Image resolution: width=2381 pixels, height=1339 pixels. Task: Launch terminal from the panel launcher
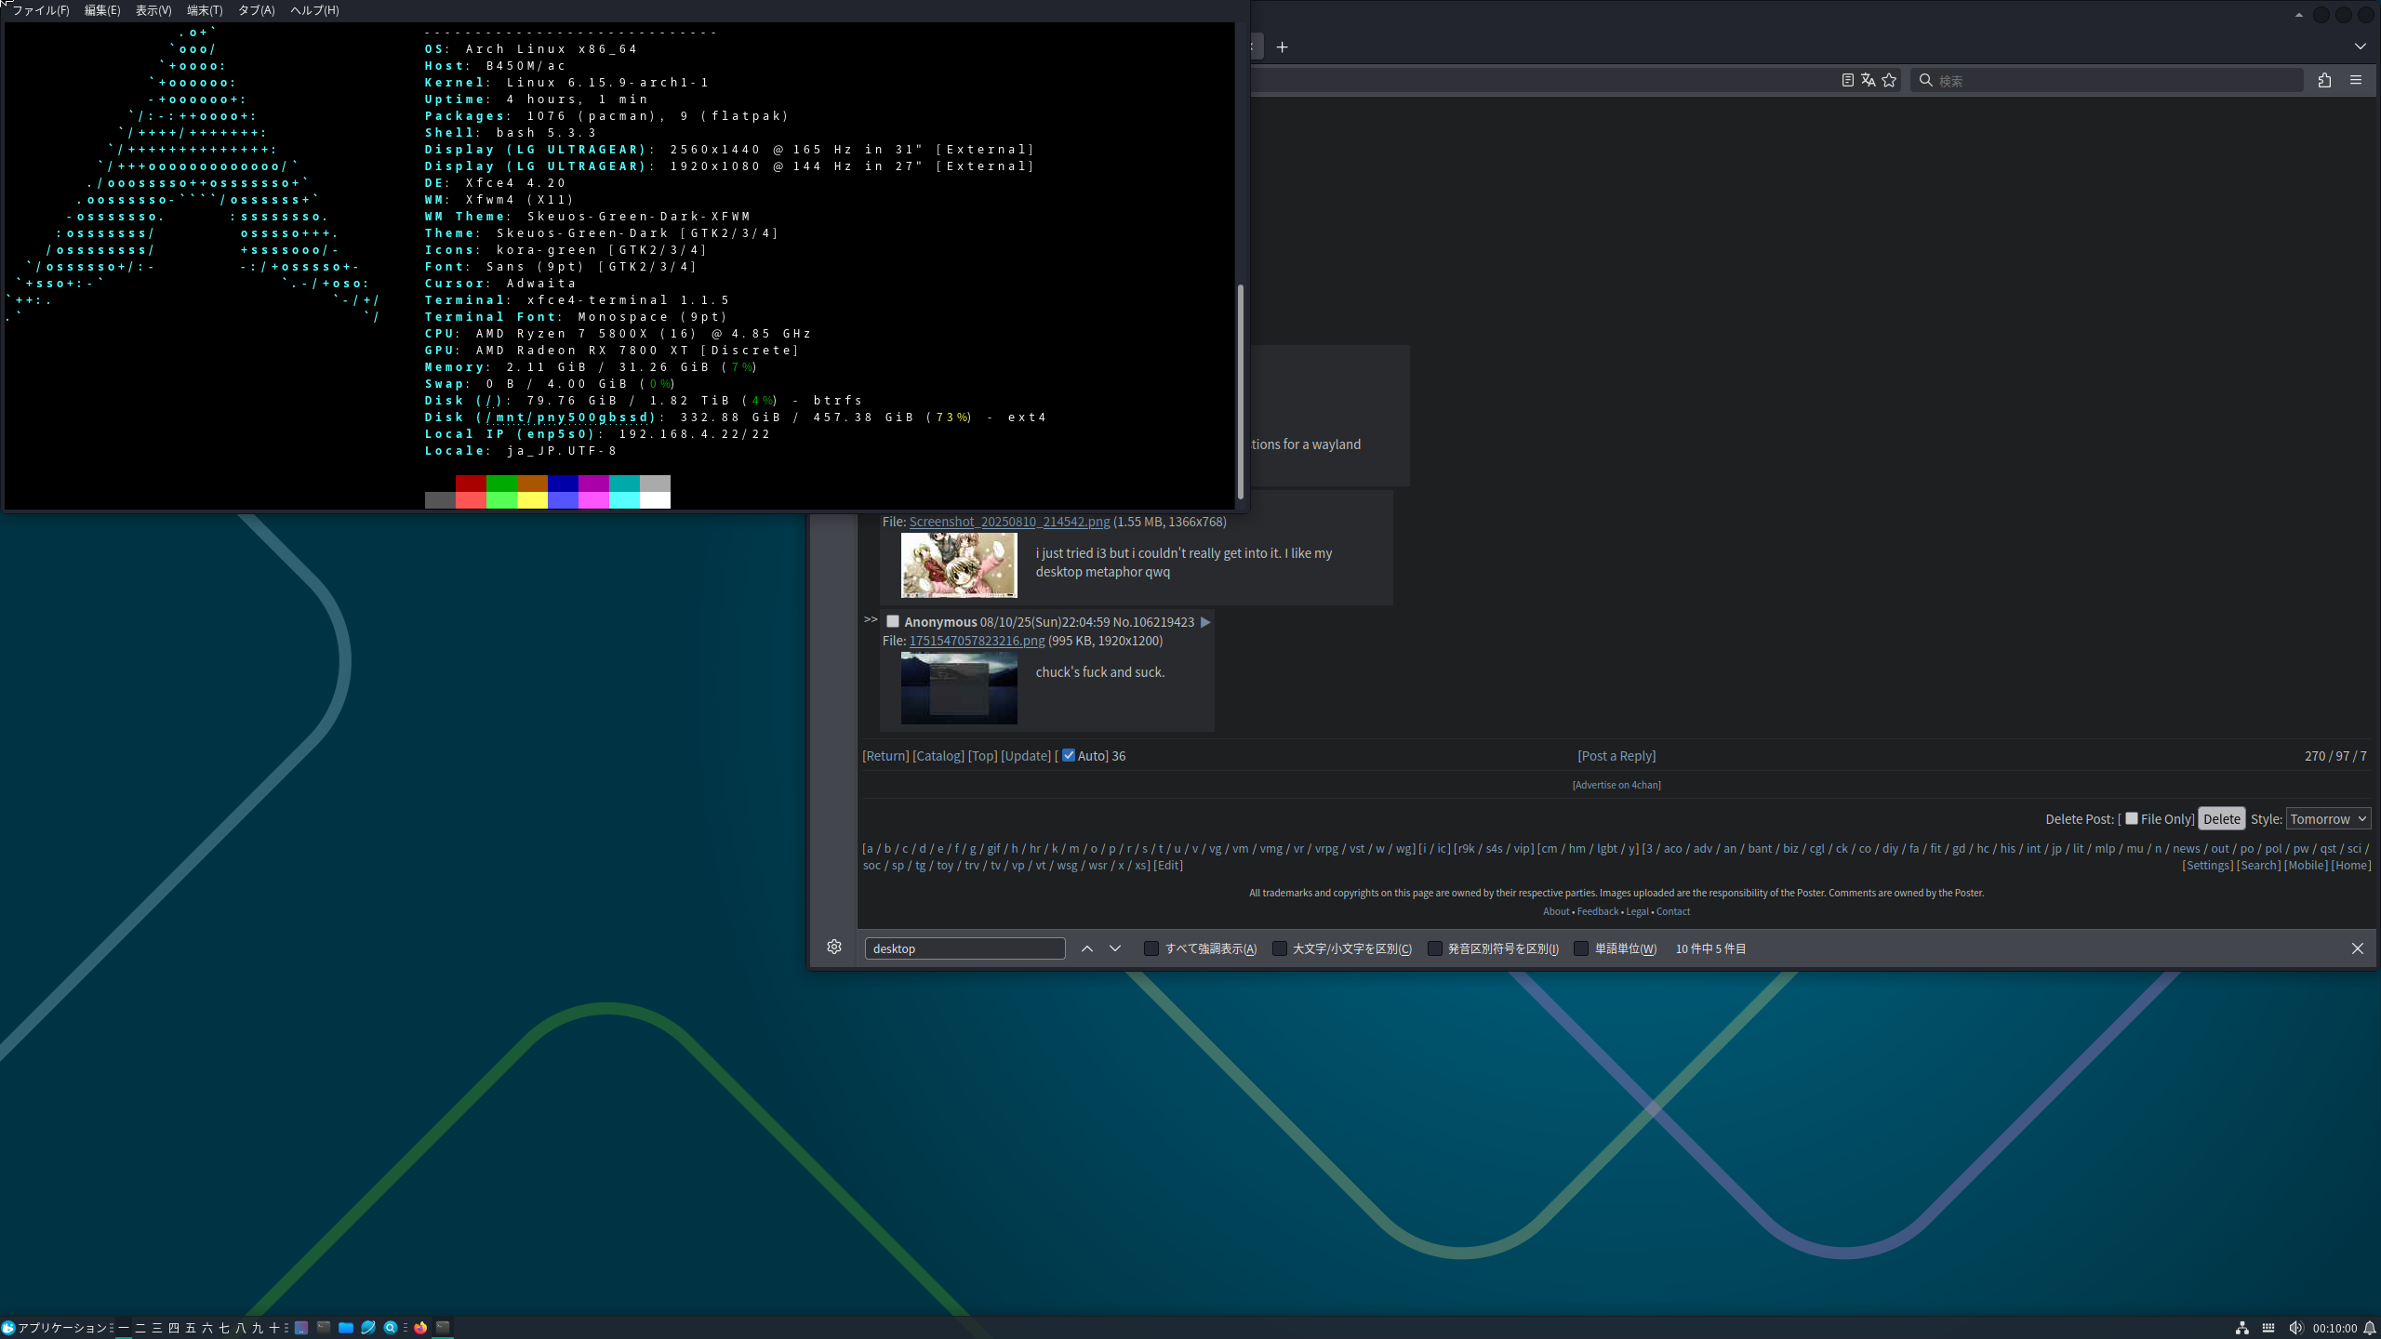pyautogui.click(x=324, y=1328)
